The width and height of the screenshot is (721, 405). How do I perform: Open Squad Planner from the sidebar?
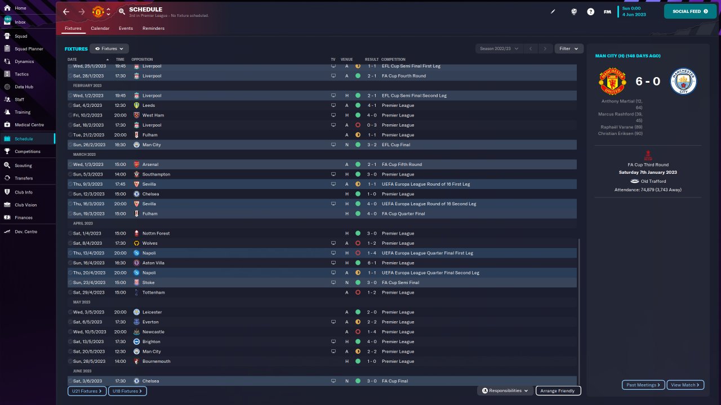click(x=28, y=49)
